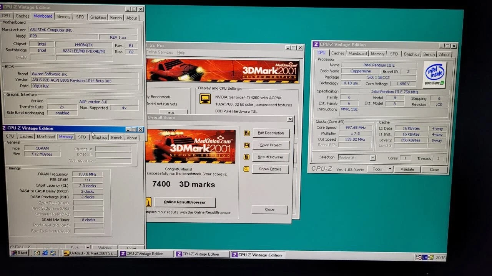Viewport: 492px width, 276px height.
Task: Switch to Untitled - 3DMark2001 SE taskbar button
Action: pos(90,253)
